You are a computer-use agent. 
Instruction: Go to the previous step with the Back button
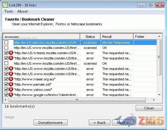99,123
